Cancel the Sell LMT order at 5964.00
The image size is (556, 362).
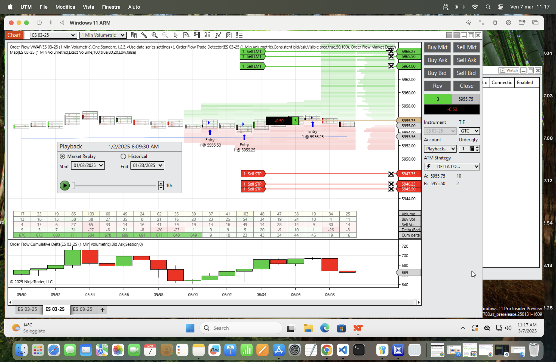(x=391, y=66)
